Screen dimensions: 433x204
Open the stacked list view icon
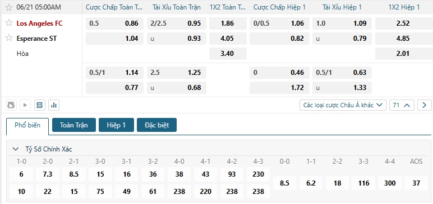tap(40, 105)
